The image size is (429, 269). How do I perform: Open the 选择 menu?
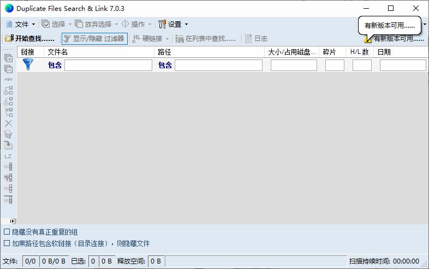(x=56, y=25)
